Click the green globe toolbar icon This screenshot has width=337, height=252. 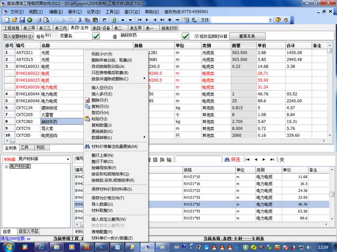click(30, 20)
